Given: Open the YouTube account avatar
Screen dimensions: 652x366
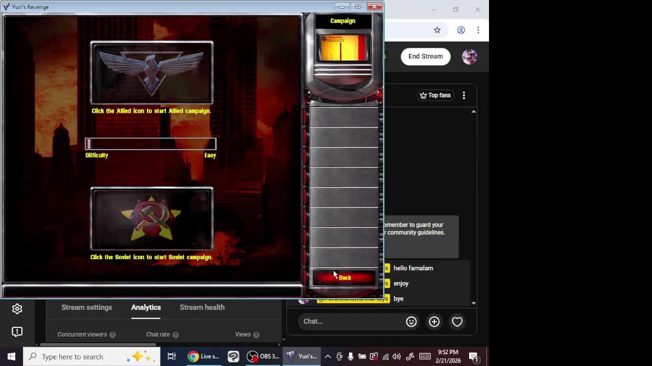Looking at the screenshot, I should pos(470,56).
